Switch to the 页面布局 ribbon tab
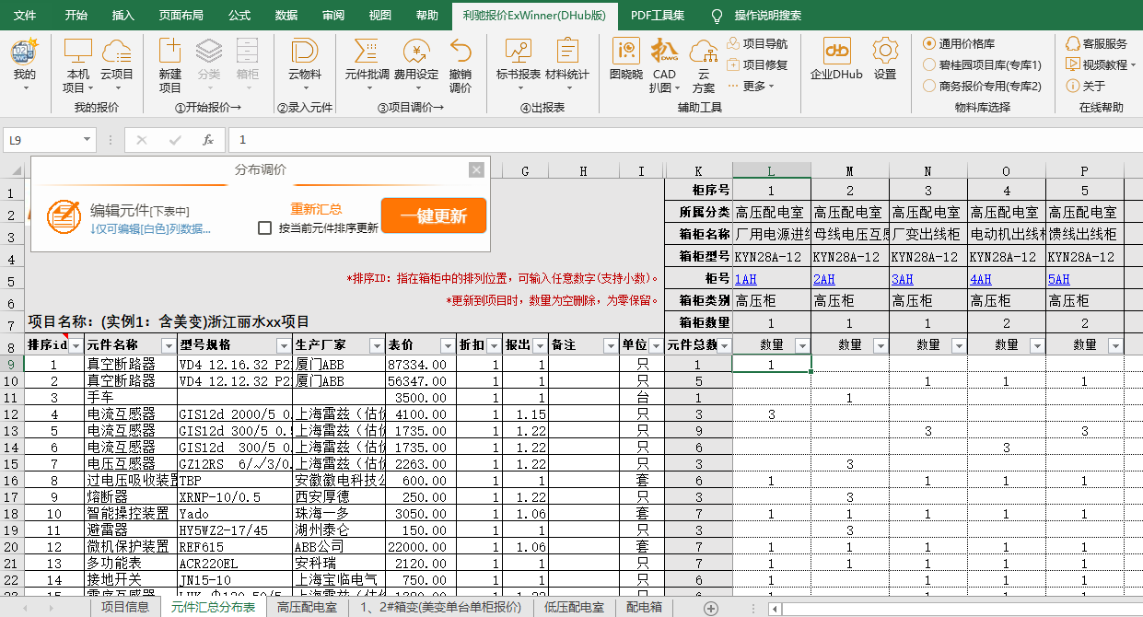Viewport: 1143px width, 617px height. [181, 16]
